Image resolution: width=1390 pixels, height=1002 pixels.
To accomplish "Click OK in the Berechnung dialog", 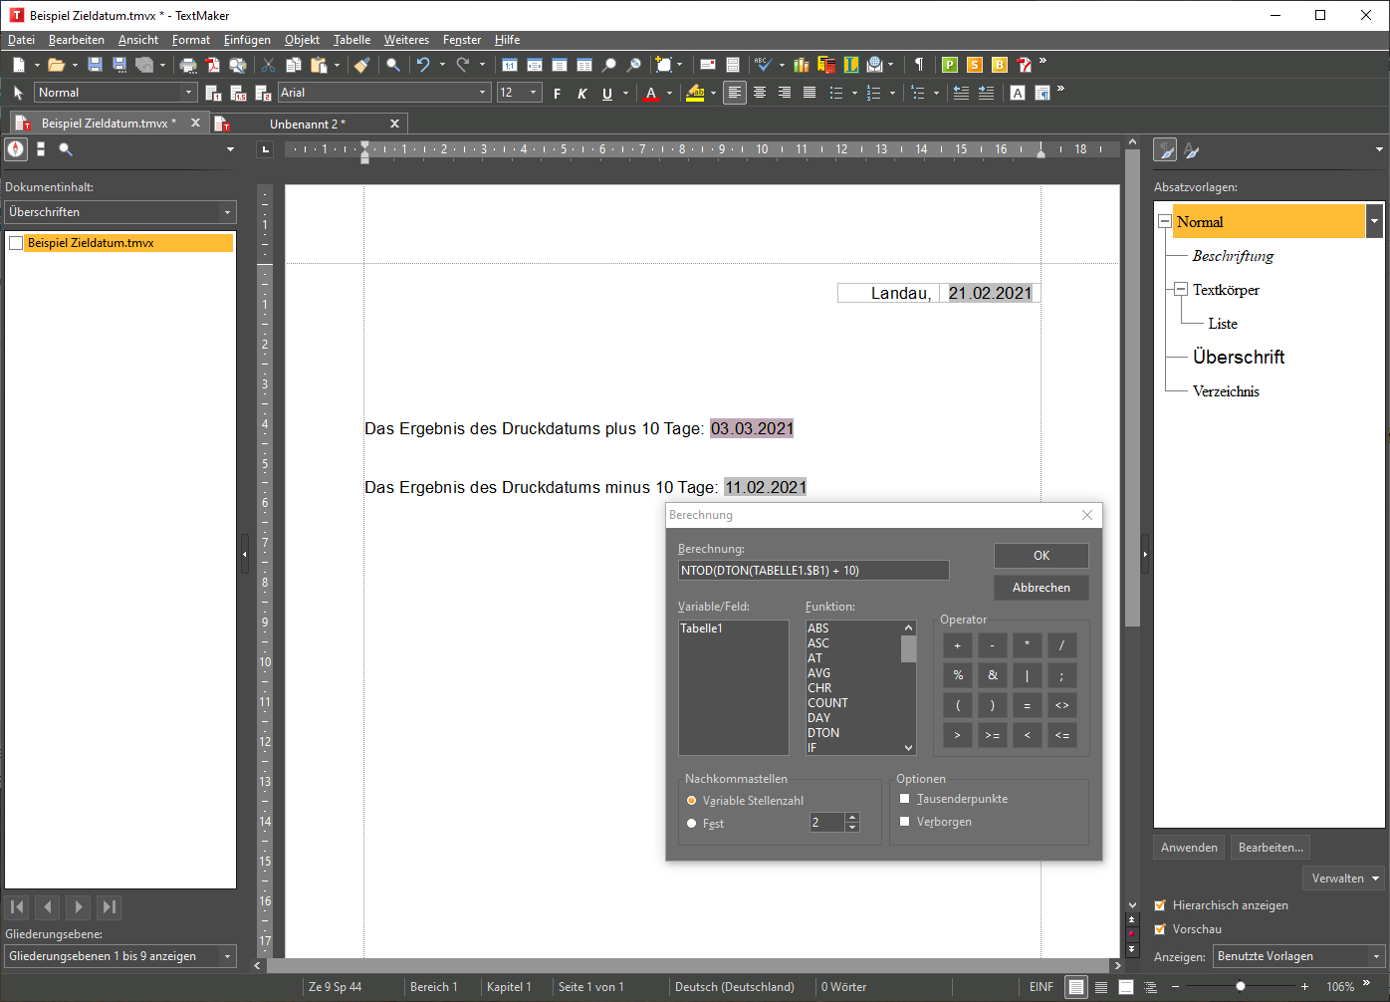I will coord(1042,556).
